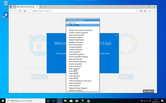Click the Feedback button

[148, 91]
